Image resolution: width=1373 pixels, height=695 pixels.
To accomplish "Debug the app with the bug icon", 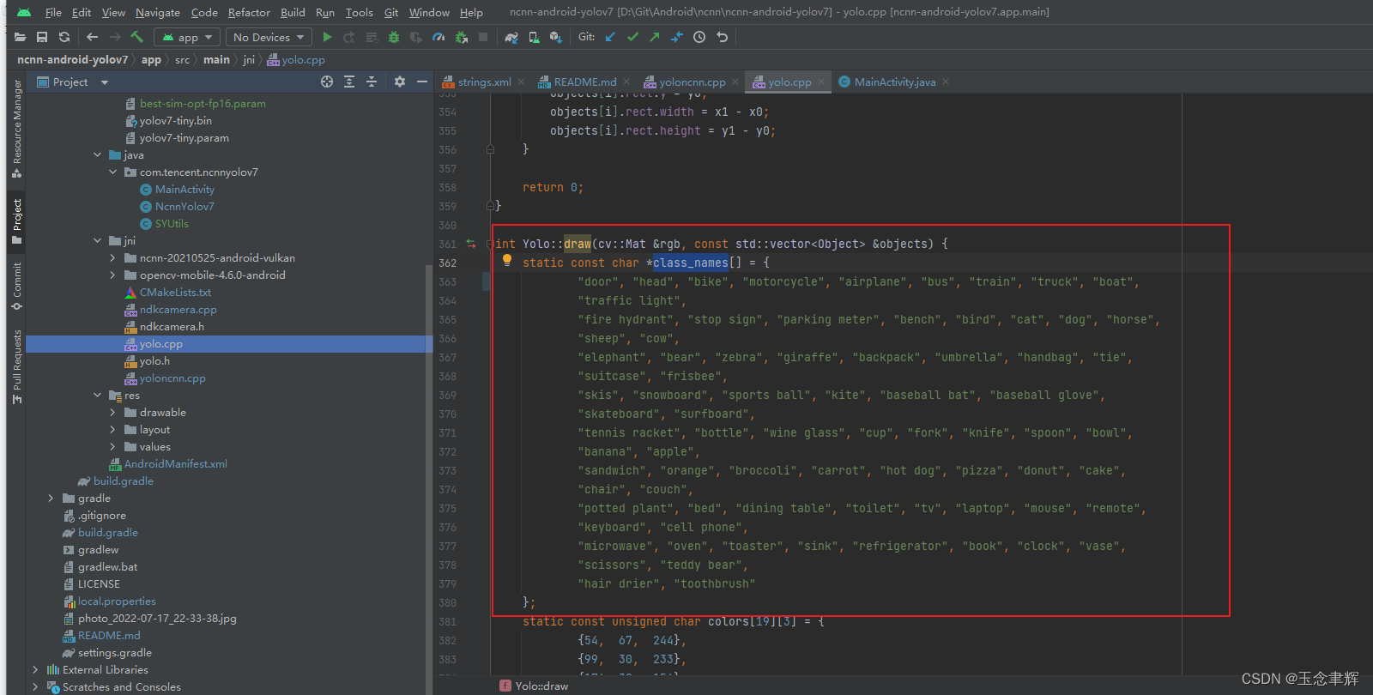I will pos(394,37).
